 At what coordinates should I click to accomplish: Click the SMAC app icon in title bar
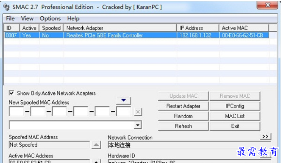(x=7, y=7)
